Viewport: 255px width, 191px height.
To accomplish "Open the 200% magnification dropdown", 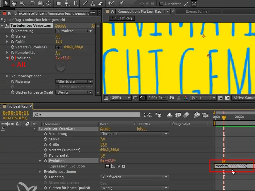I will click(x=120, y=98).
